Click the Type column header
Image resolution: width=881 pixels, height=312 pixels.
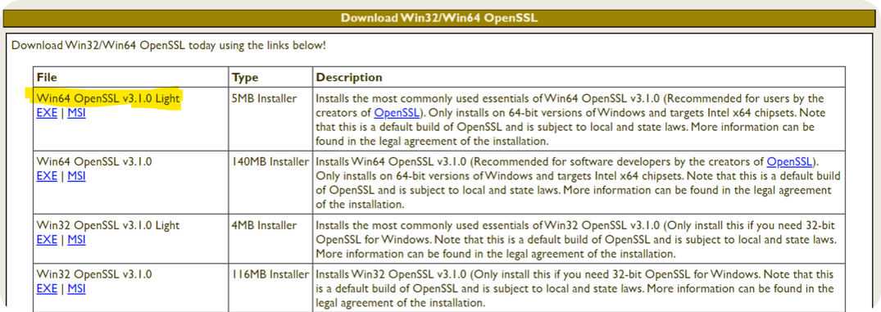pos(270,77)
